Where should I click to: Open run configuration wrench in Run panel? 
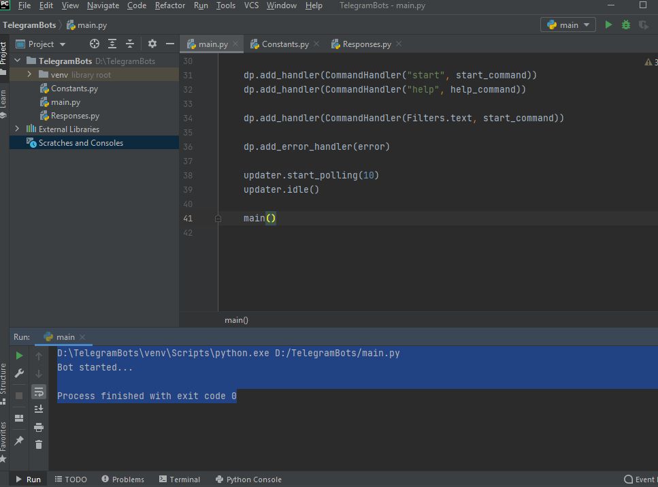coord(19,373)
